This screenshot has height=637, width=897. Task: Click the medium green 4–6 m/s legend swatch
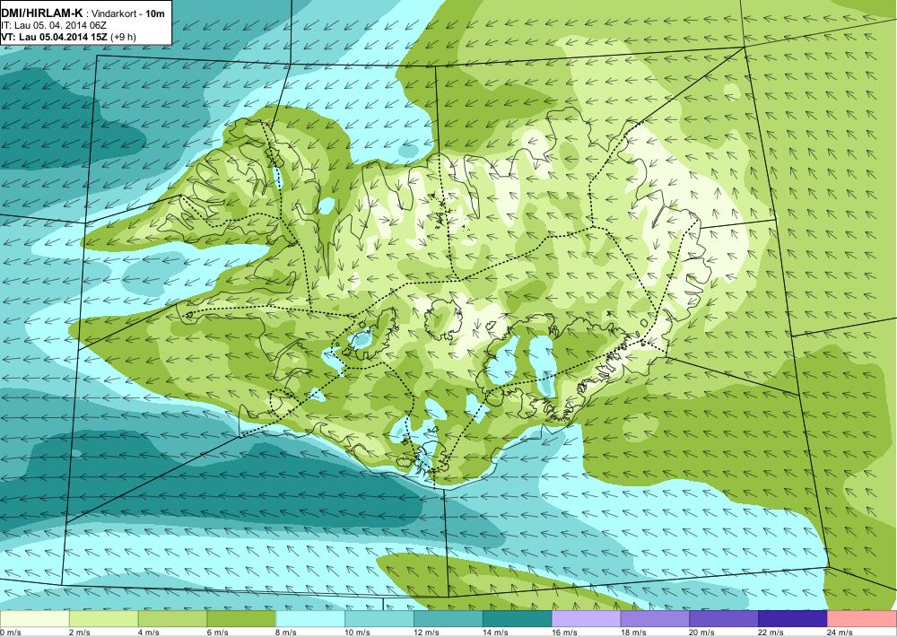[x=173, y=619]
